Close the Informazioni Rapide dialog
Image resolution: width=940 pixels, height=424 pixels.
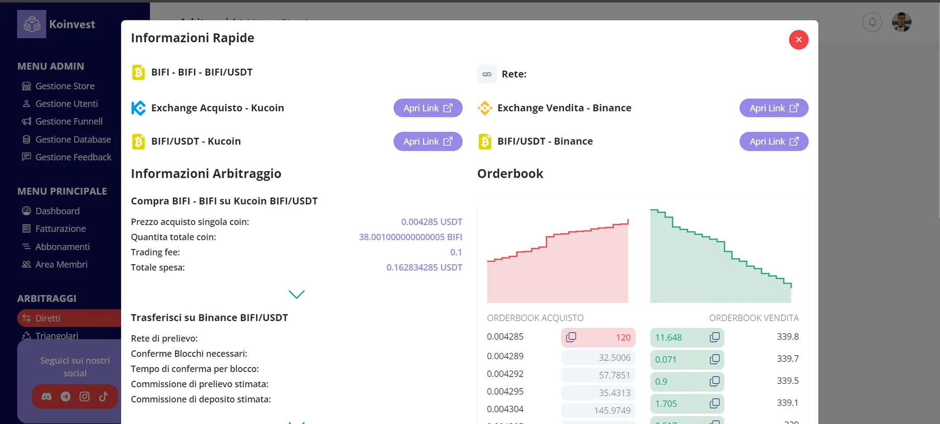click(x=798, y=40)
